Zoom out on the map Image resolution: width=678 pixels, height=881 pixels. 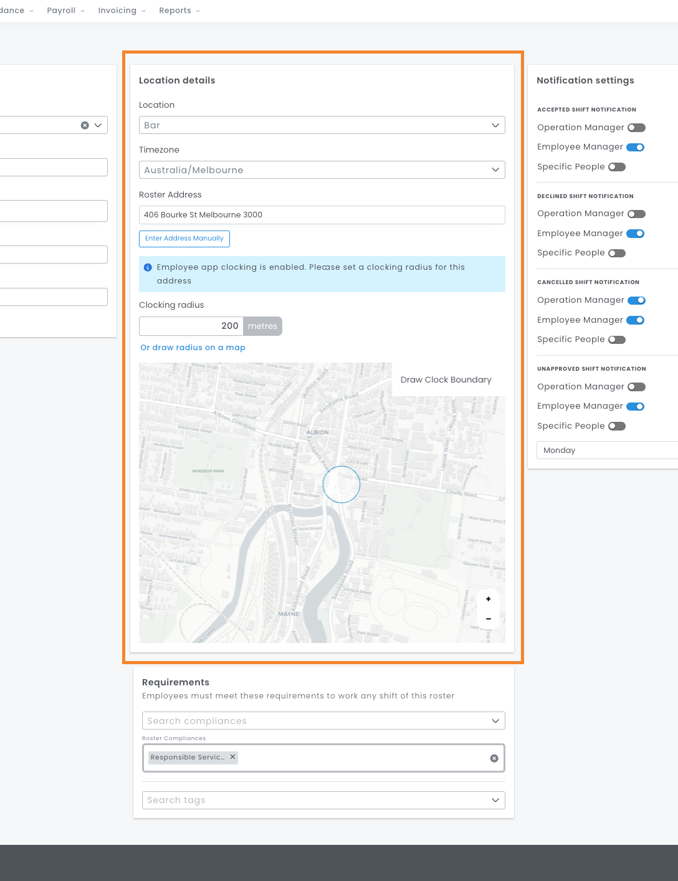coord(488,619)
